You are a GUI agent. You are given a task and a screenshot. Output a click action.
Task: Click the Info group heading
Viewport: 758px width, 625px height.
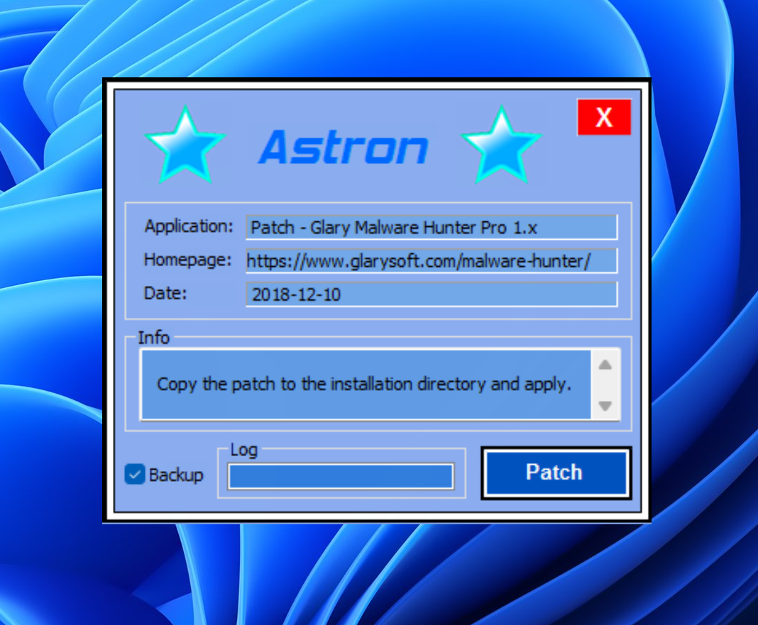coord(154,338)
